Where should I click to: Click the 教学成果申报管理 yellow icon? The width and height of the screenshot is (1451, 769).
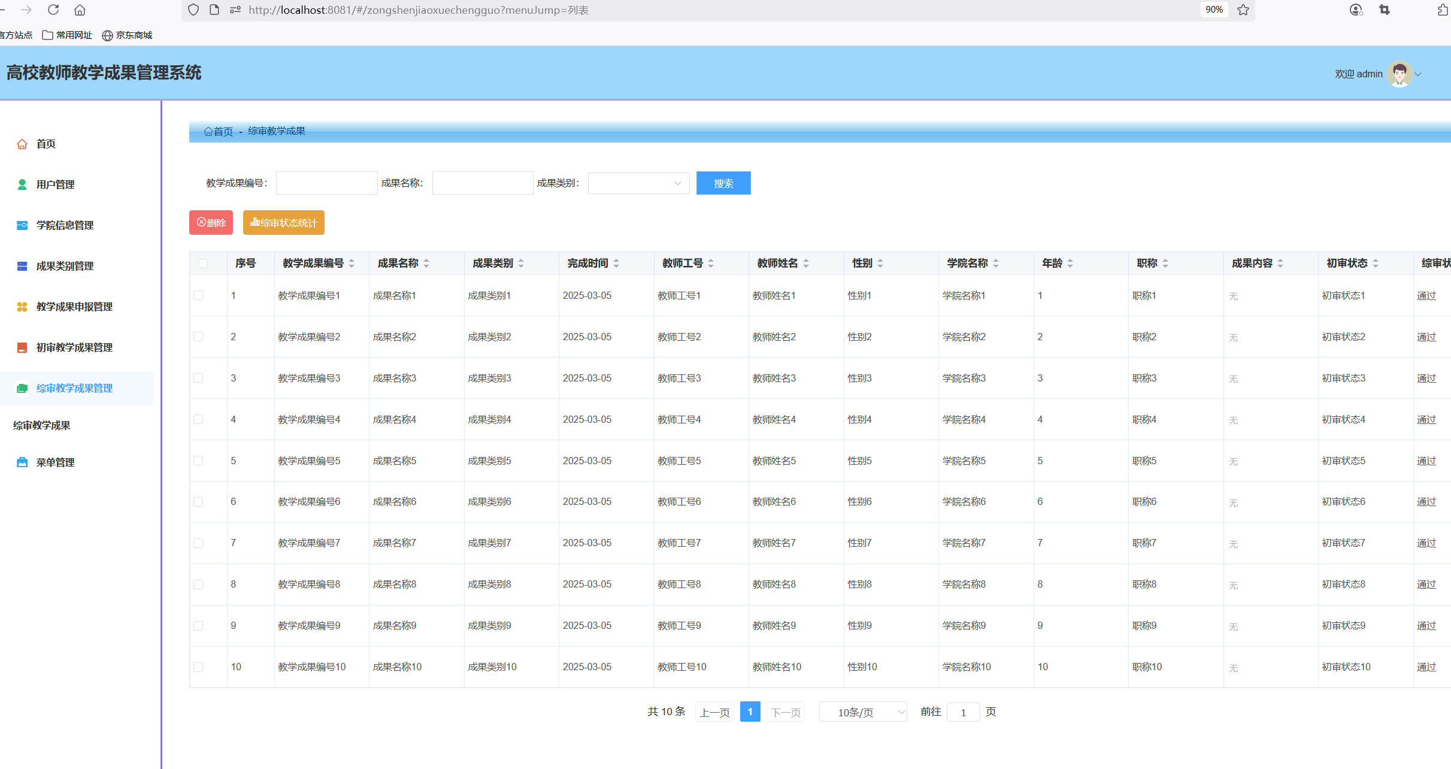22,307
